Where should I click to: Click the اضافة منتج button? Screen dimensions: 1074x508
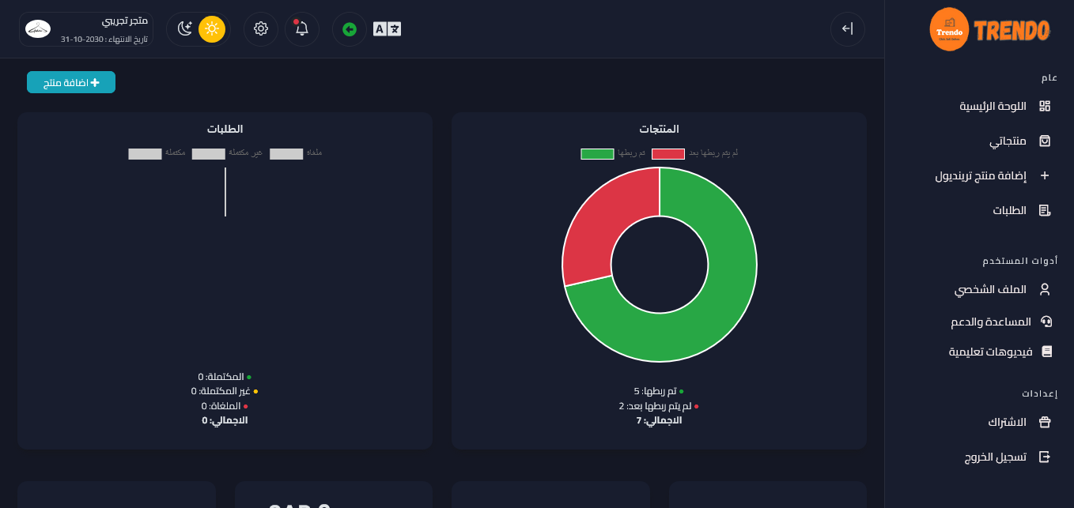tap(71, 82)
